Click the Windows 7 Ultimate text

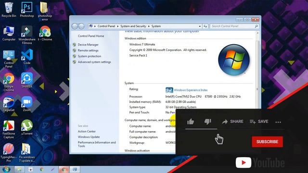coord(142,45)
